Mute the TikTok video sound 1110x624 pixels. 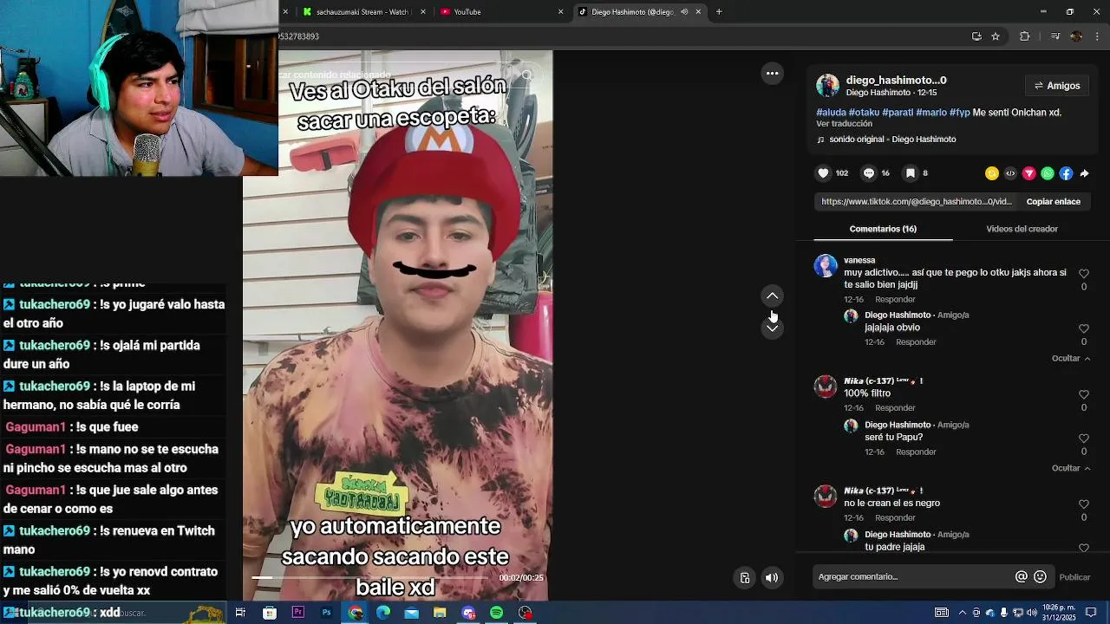tap(772, 578)
